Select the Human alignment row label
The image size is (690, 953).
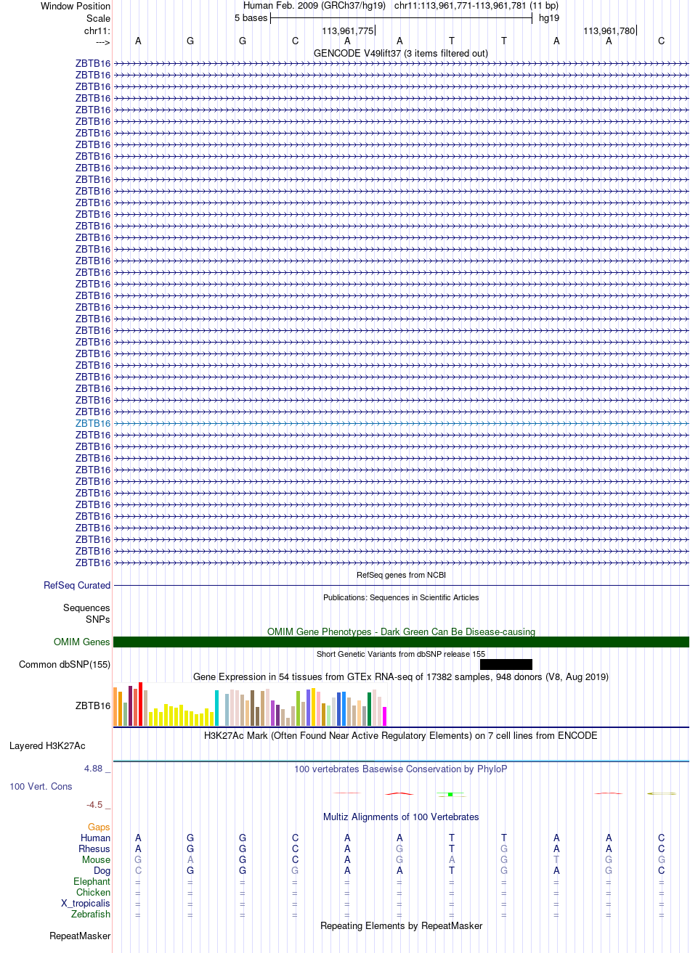[x=95, y=838]
